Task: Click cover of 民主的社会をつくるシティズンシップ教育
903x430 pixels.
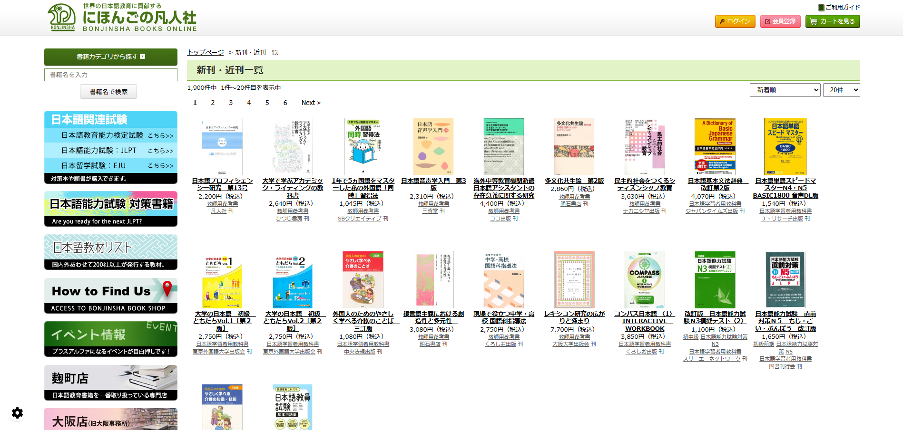Action: (645, 147)
